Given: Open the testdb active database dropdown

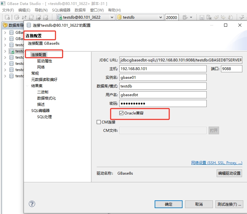Looking at the screenshot, I should click(x=161, y=17).
